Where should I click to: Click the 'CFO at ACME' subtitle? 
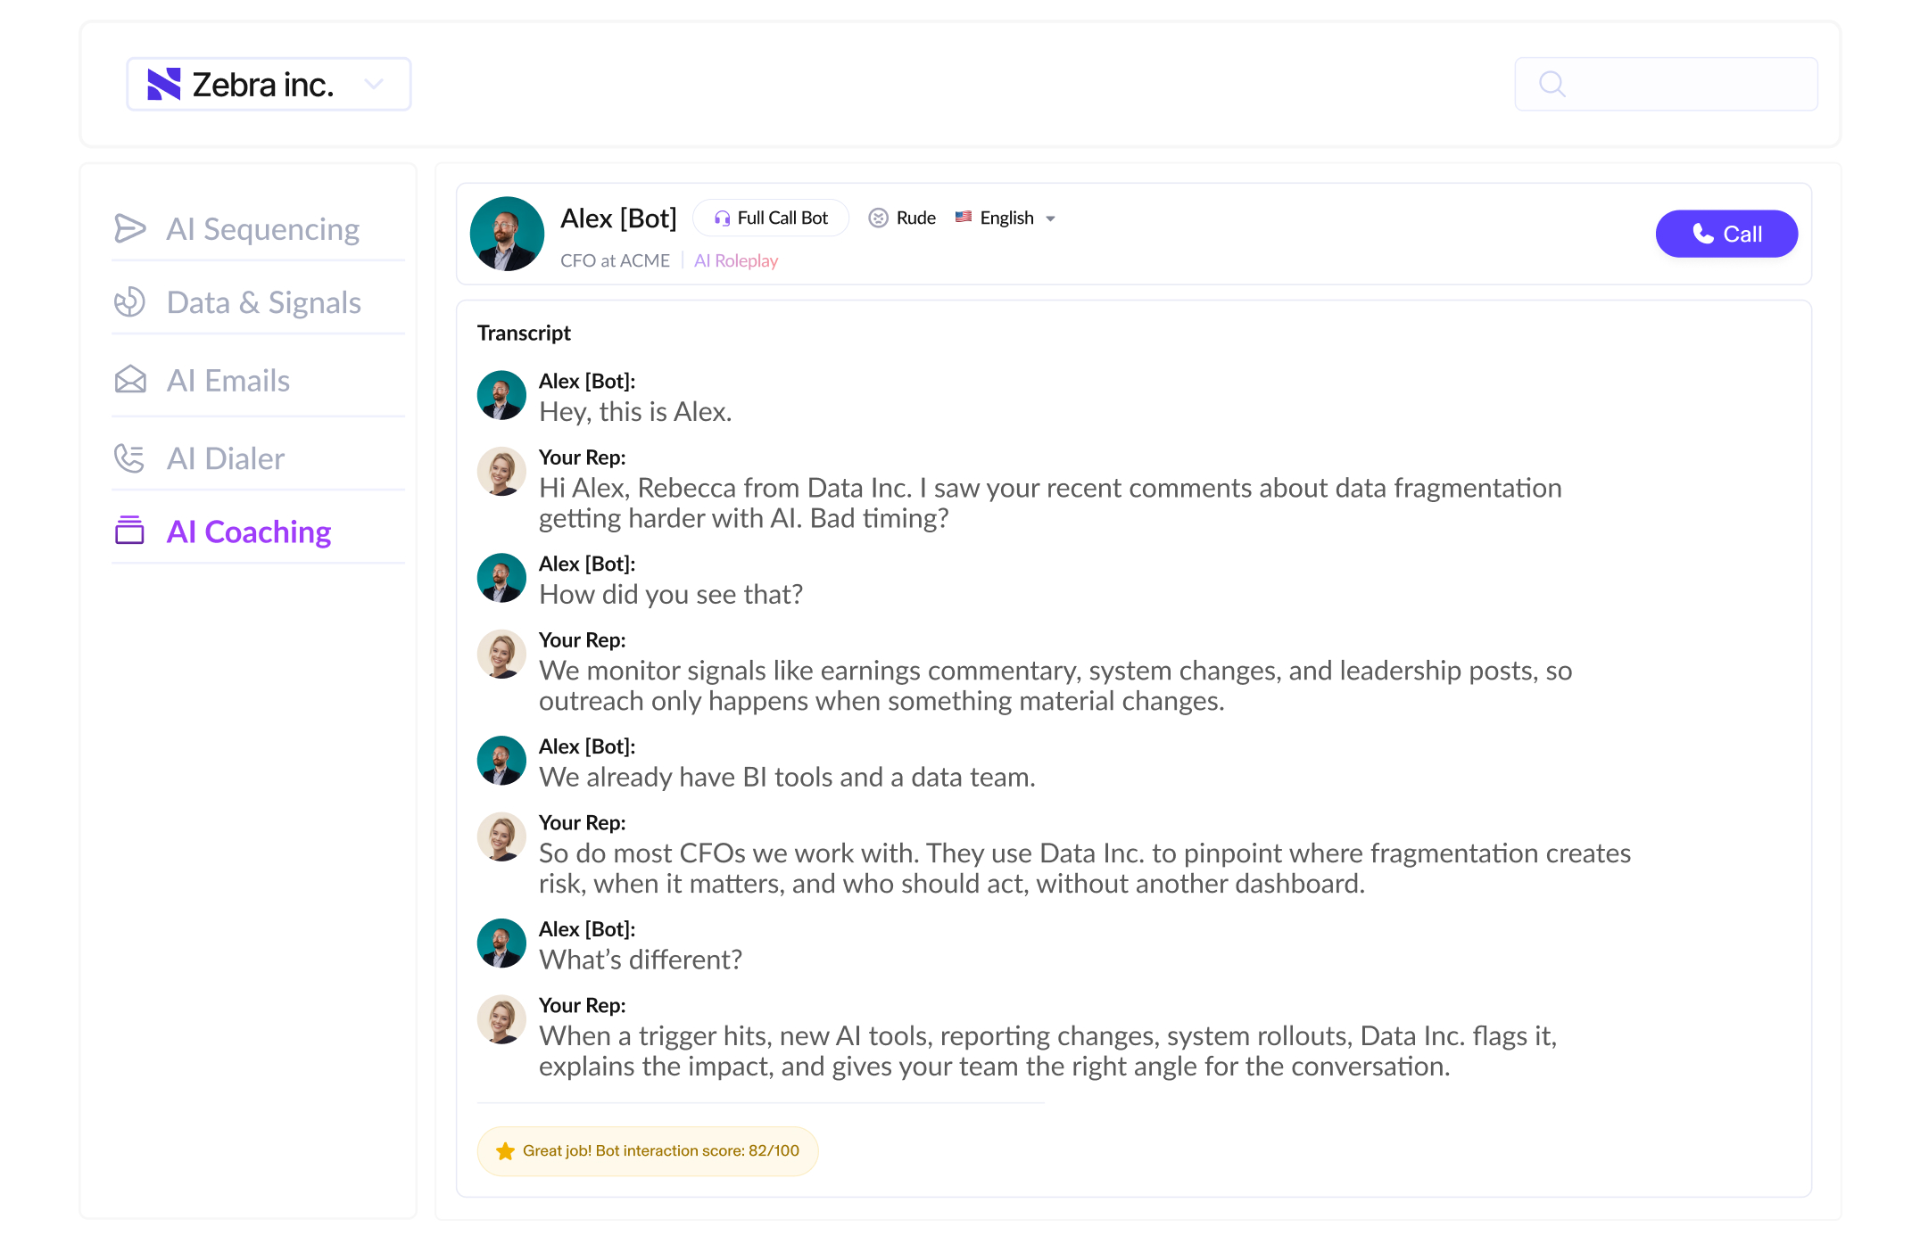tap(615, 261)
